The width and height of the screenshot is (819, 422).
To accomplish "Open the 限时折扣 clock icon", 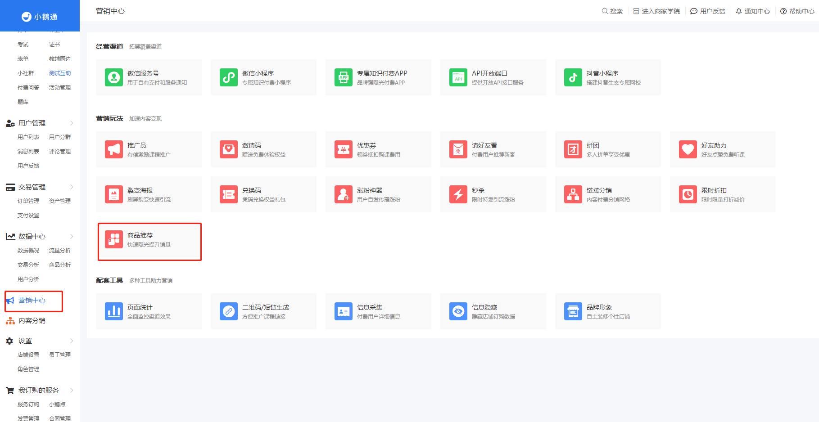I will coord(688,194).
